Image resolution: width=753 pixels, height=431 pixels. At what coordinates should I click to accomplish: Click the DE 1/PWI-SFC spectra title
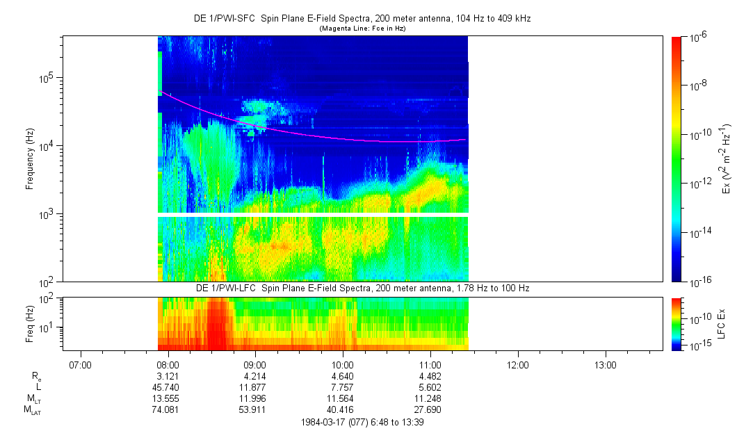click(x=362, y=19)
